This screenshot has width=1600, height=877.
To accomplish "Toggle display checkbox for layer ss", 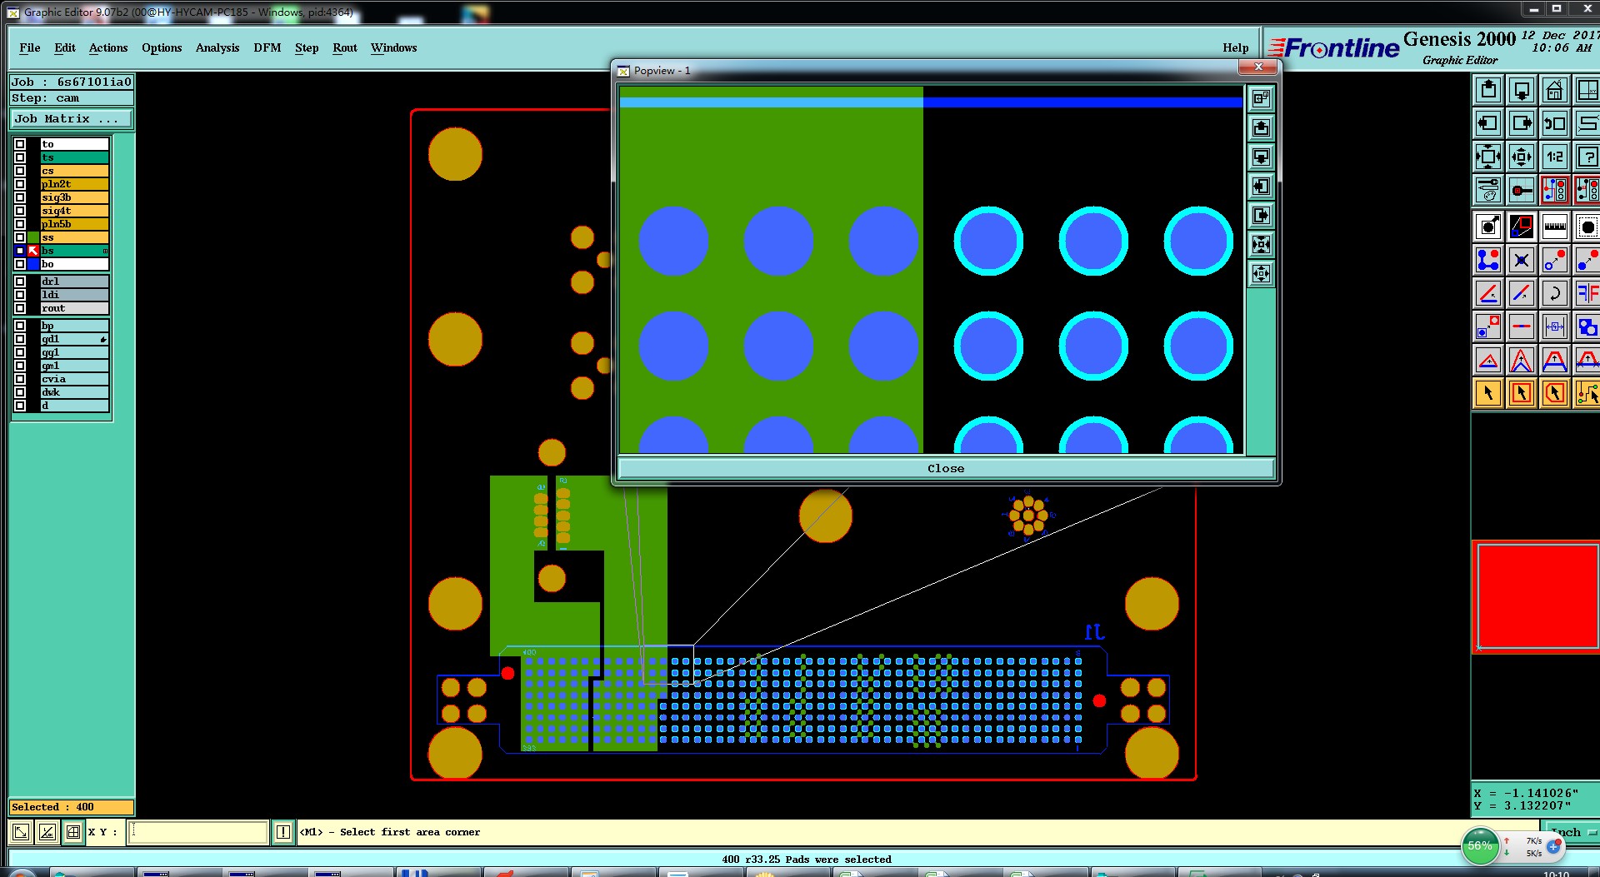I will (20, 237).
